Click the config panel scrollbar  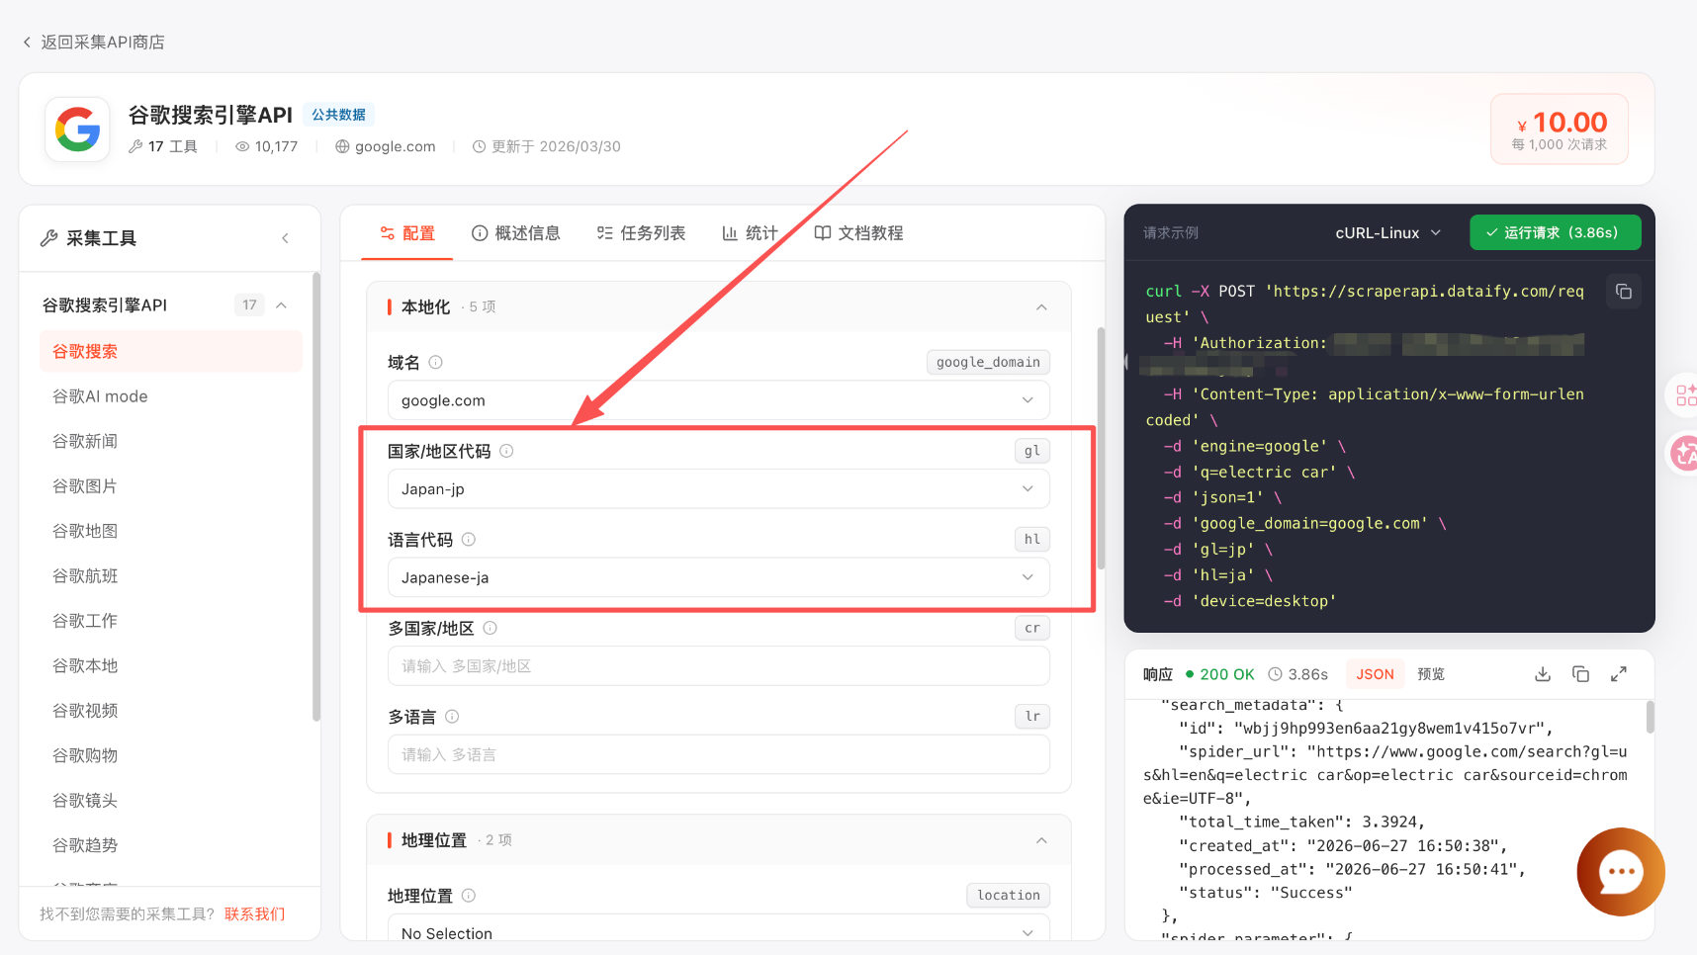1101,449
